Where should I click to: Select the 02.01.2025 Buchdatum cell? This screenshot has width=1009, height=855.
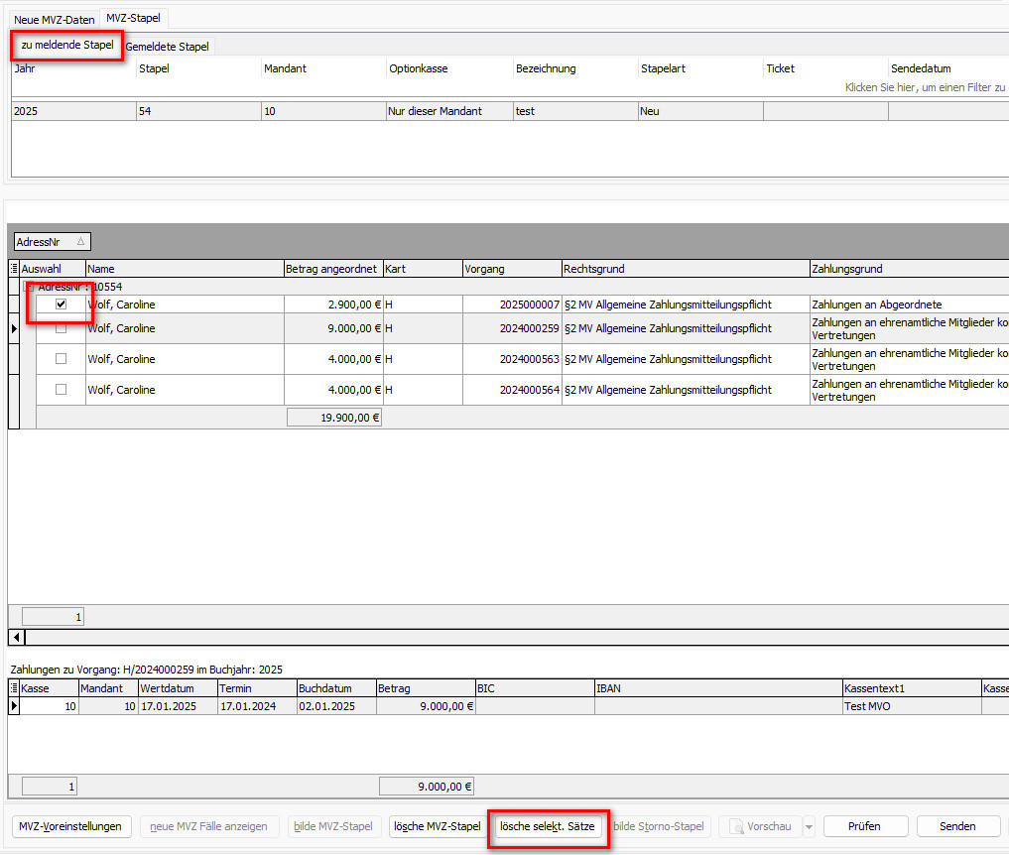click(336, 706)
